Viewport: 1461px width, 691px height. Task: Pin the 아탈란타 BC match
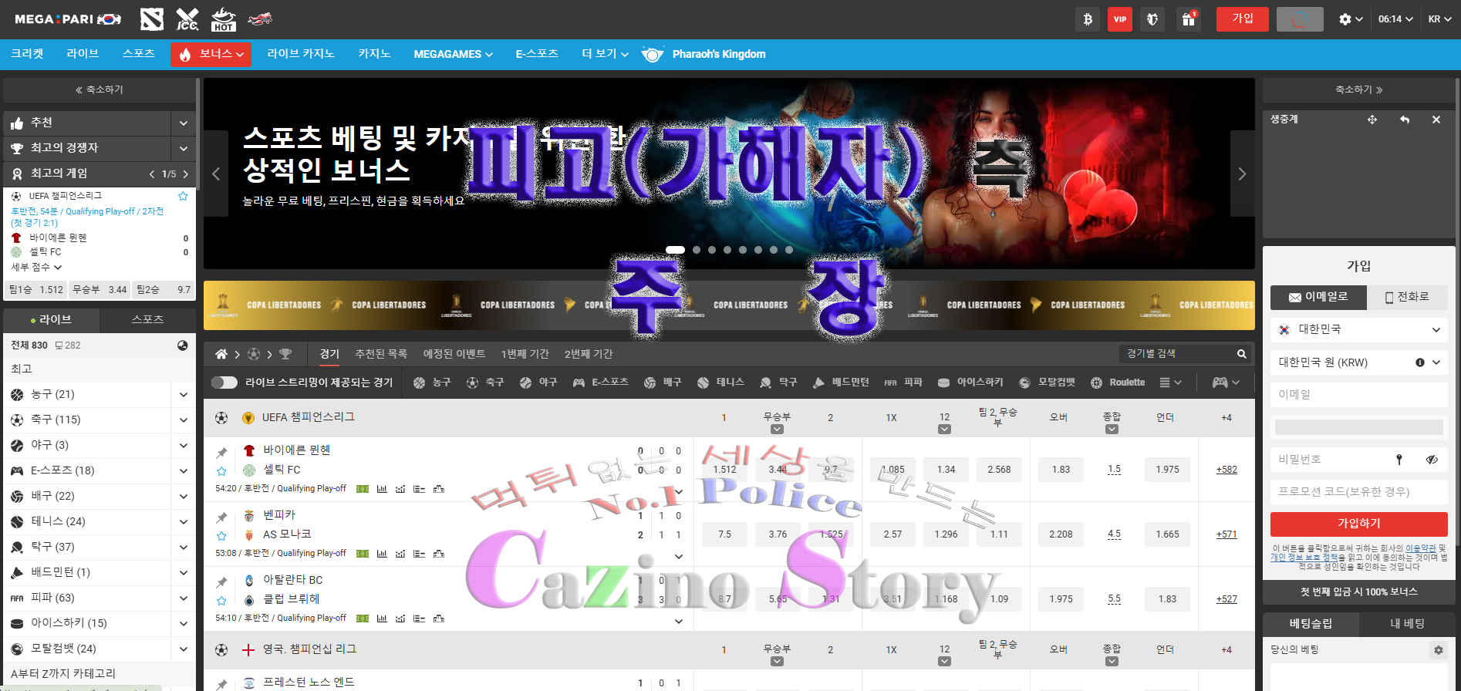(x=222, y=582)
